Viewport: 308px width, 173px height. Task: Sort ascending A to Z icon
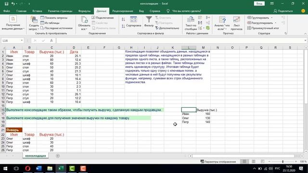pos(123,19)
